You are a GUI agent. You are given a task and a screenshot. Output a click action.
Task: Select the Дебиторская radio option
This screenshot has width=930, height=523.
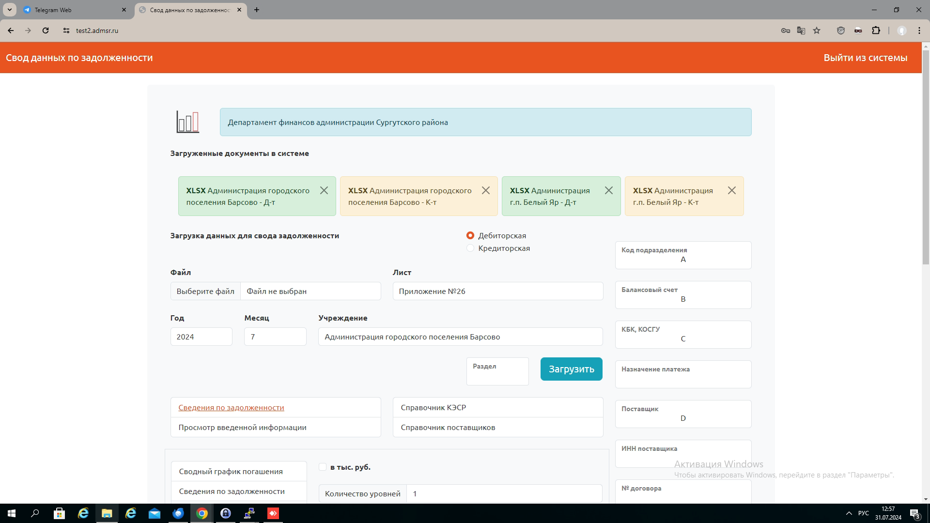[x=470, y=235]
